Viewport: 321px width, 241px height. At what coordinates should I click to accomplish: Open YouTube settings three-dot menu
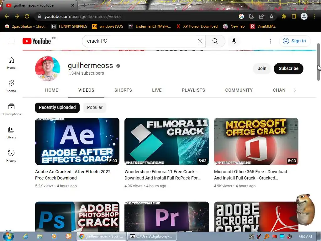(x=270, y=41)
